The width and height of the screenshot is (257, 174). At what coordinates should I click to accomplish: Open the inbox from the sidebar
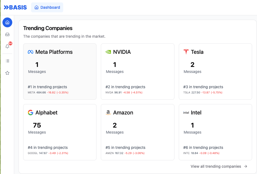[x=7, y=34]
